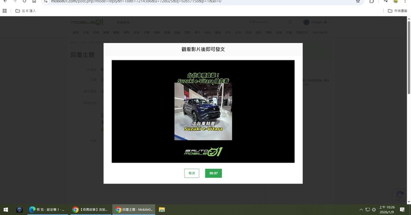Open the clock showing 上午 10:26
The height and width of the screenshot is (215, 411).
pos(387,210)
